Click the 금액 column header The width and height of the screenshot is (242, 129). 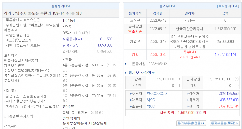coord(225,14)
